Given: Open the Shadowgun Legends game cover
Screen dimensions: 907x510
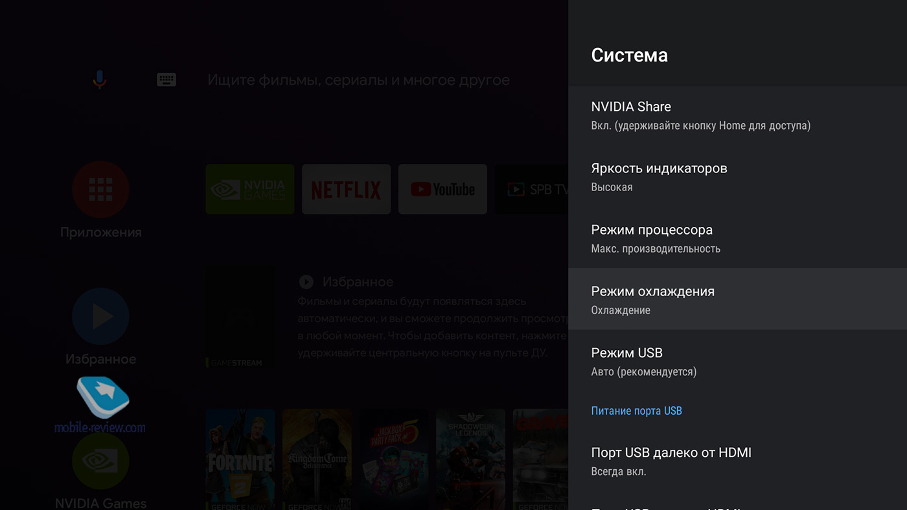Looking at the screenshot, I should [x=470, y=459].
